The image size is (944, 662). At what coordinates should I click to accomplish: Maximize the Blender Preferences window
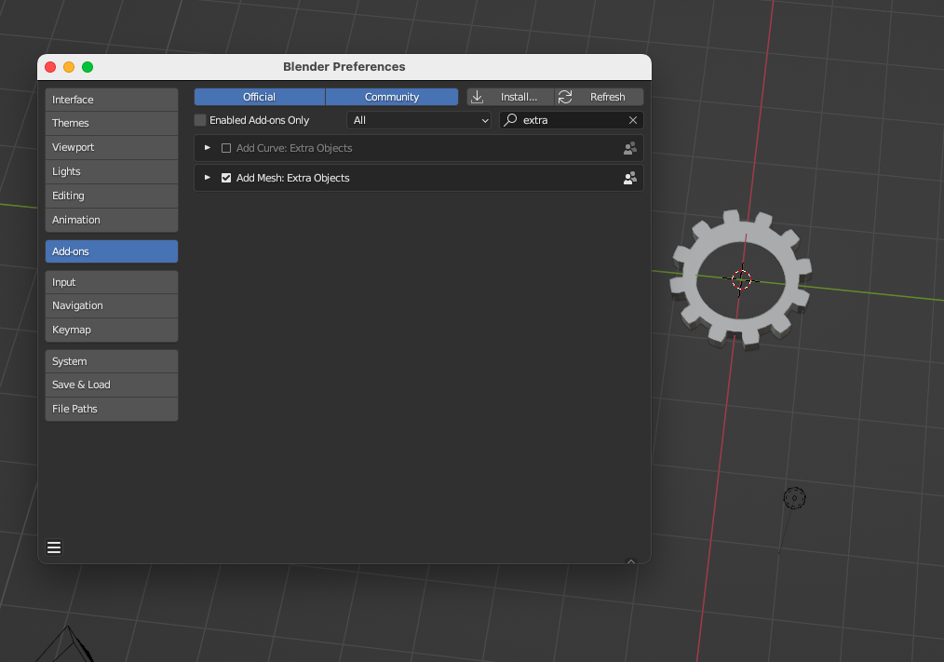pos(88,67)
